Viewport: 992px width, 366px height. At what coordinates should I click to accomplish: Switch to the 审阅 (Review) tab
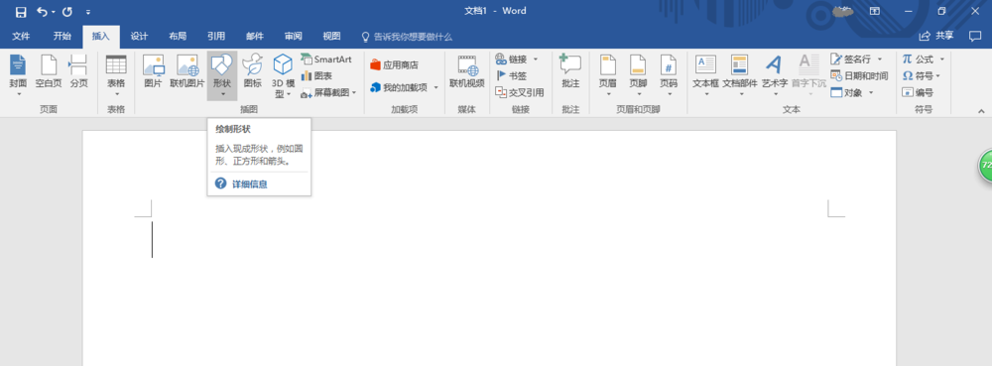(293, 36)
